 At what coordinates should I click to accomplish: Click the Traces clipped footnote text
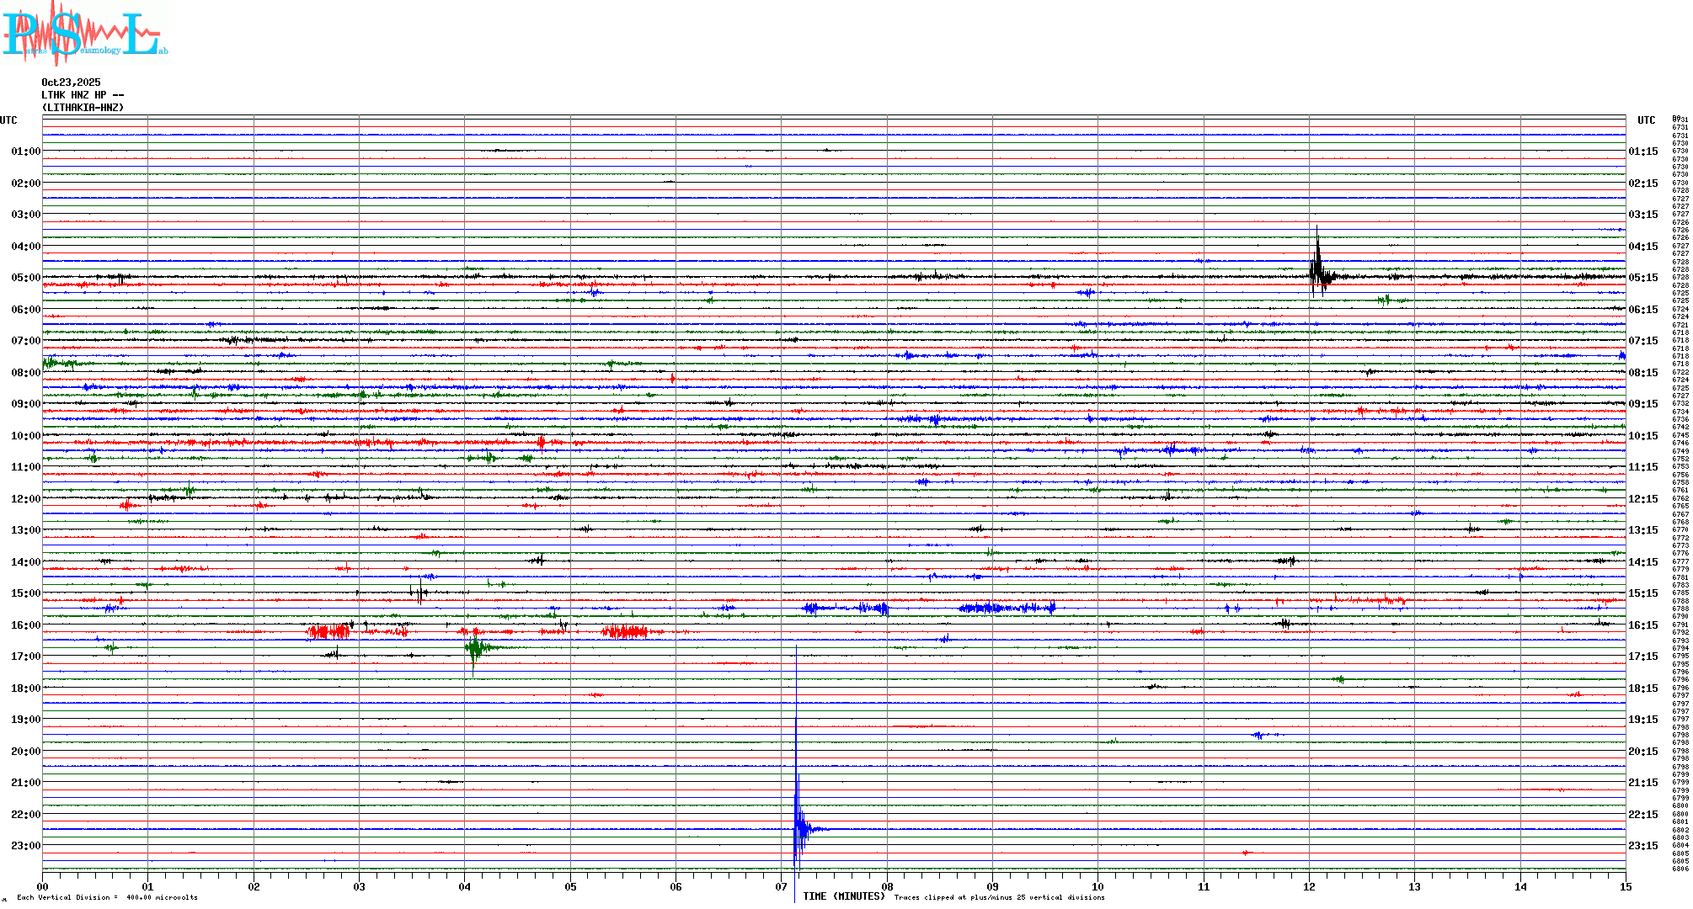coord(999,898)
